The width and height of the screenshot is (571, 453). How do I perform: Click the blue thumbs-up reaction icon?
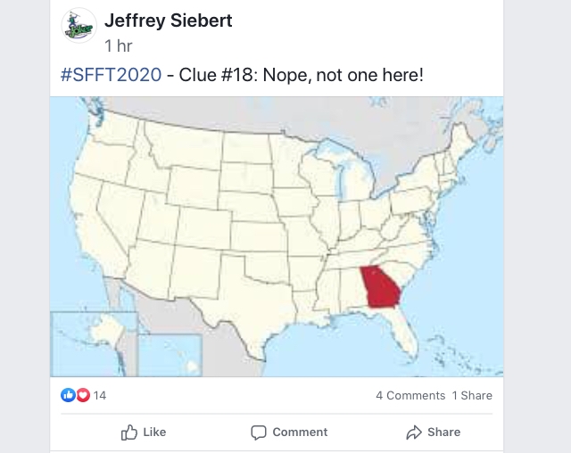click(68, 395)
